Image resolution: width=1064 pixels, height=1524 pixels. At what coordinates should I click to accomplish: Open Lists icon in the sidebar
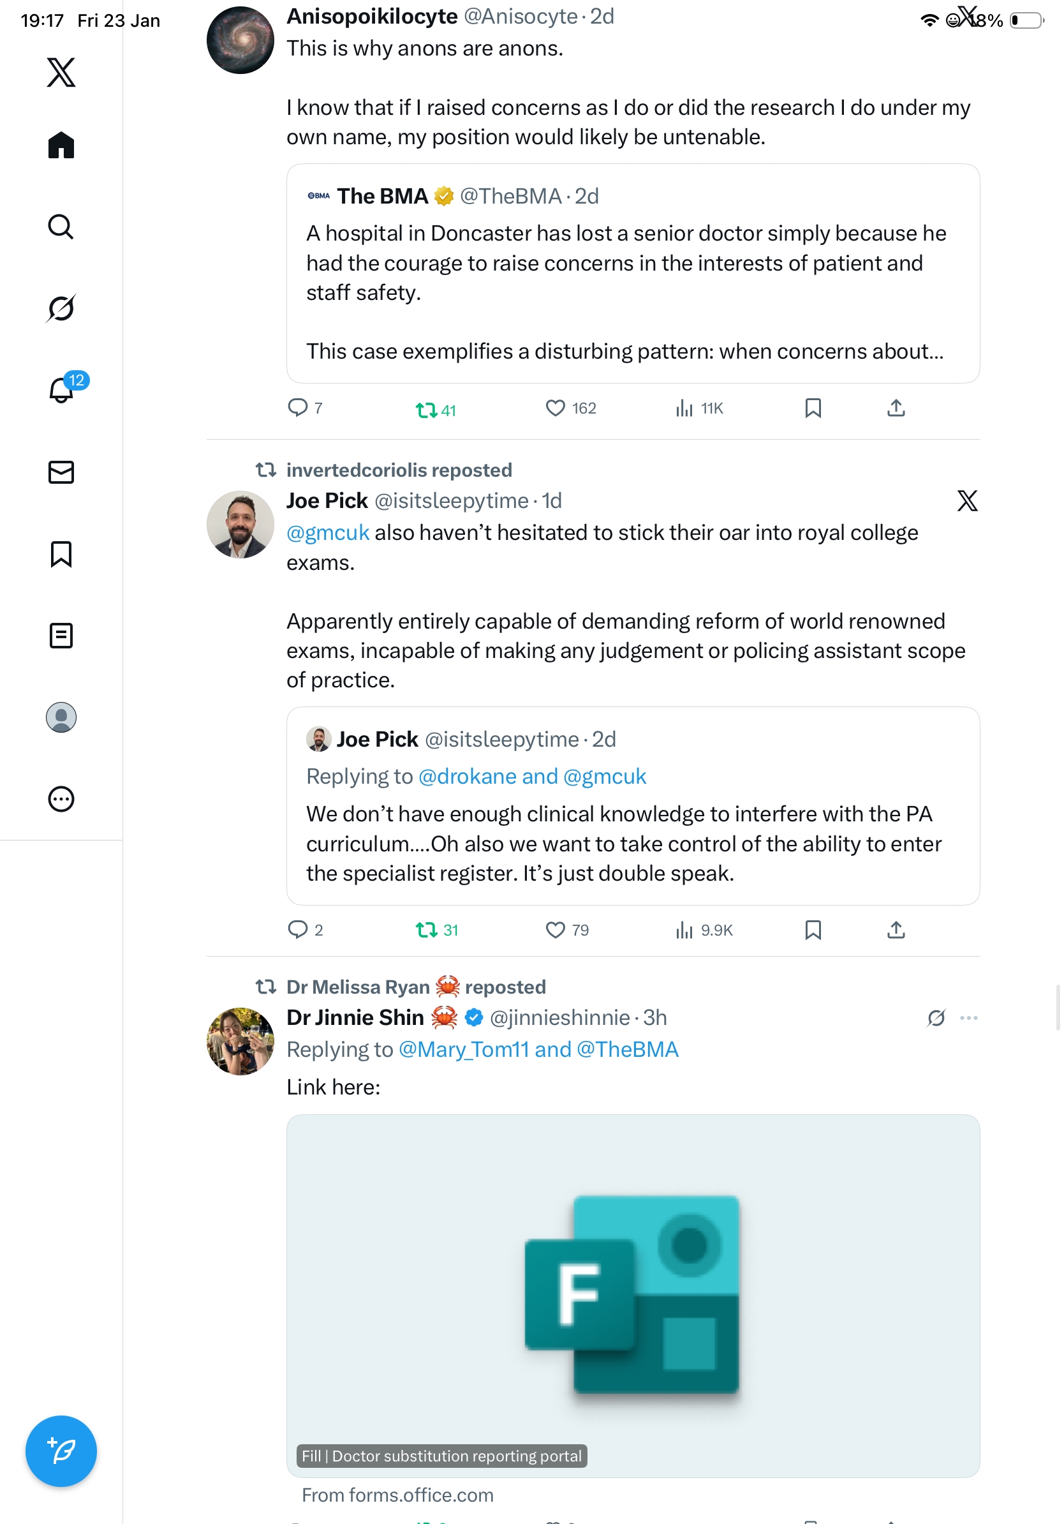61,635
